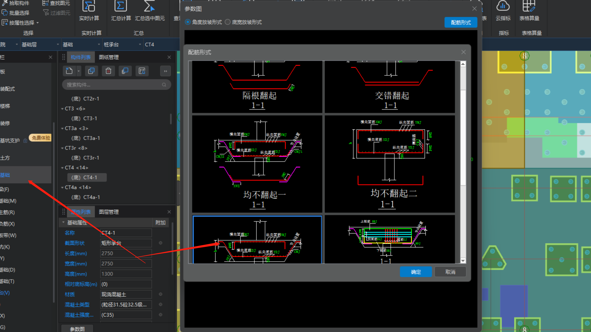This screenshot has height=332, width=591.
Task: Click the 批量选择 tool
Action: pos(16,13)
